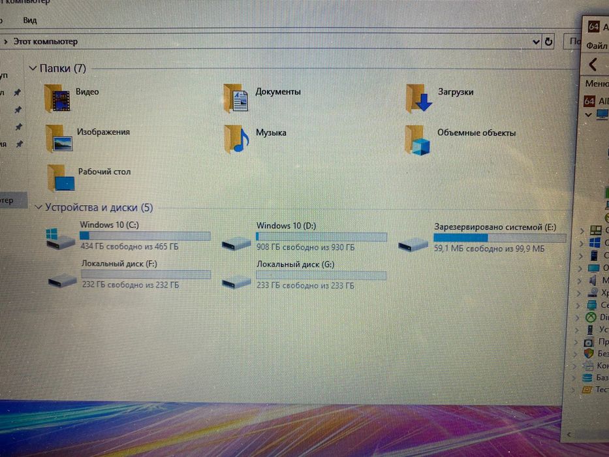Select the Музыка folder icon

pos(236,138)
